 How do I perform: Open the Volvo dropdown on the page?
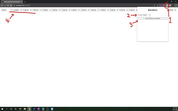pos(7,10)
